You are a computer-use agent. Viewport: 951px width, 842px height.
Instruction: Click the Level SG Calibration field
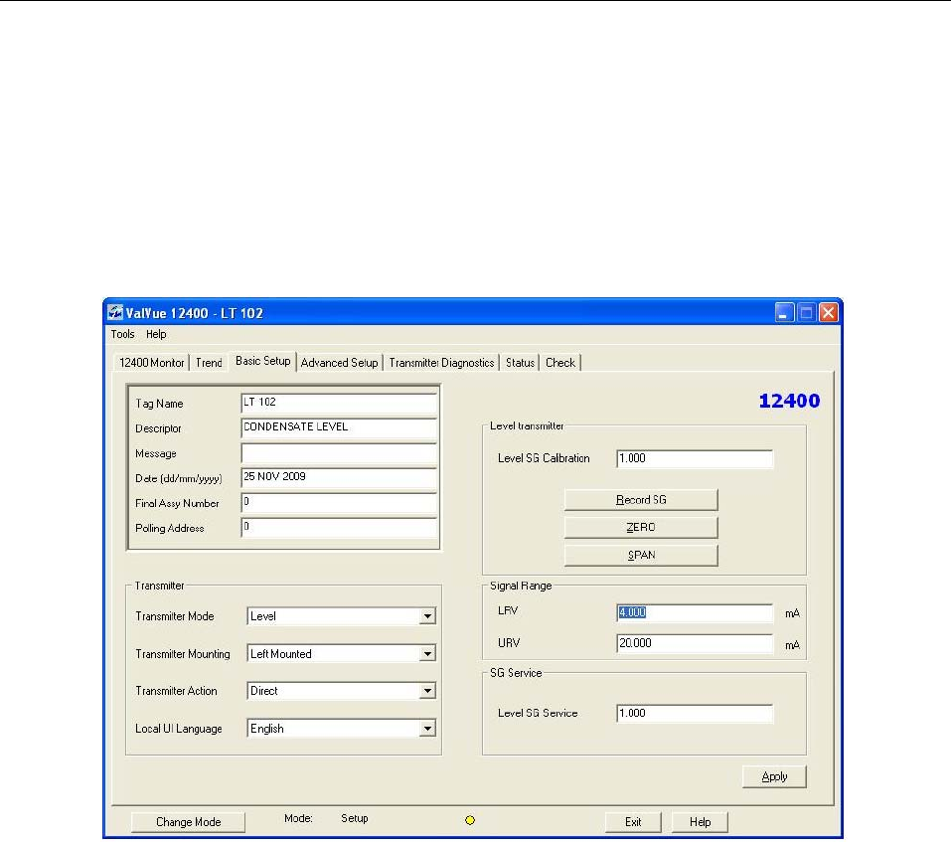tap(695, 458)
